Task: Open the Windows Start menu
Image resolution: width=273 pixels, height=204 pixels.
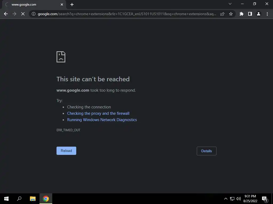Action: pos(6,199)
